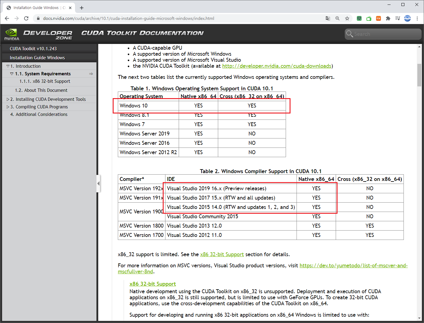The width and height of the screenshot is (424, 323).
Task: Click page scrollbar up arrow
Action: pyautogui.click(x=419, y=47)
